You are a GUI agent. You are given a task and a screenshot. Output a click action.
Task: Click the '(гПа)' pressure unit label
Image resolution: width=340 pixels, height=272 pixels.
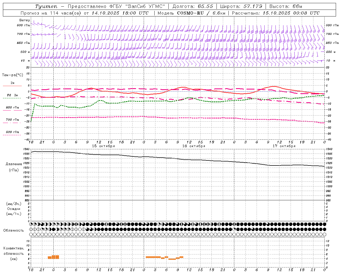14,170
